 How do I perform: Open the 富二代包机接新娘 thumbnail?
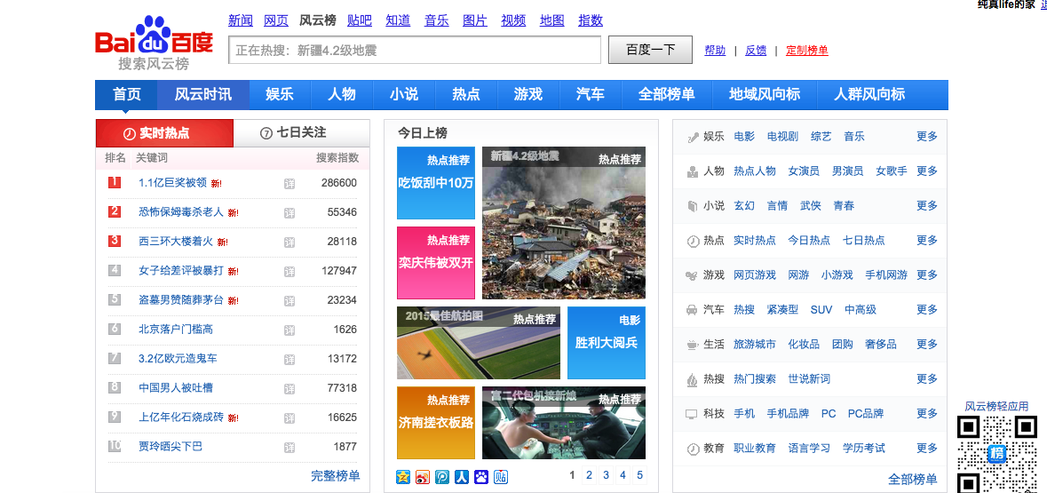click(564, 423)
